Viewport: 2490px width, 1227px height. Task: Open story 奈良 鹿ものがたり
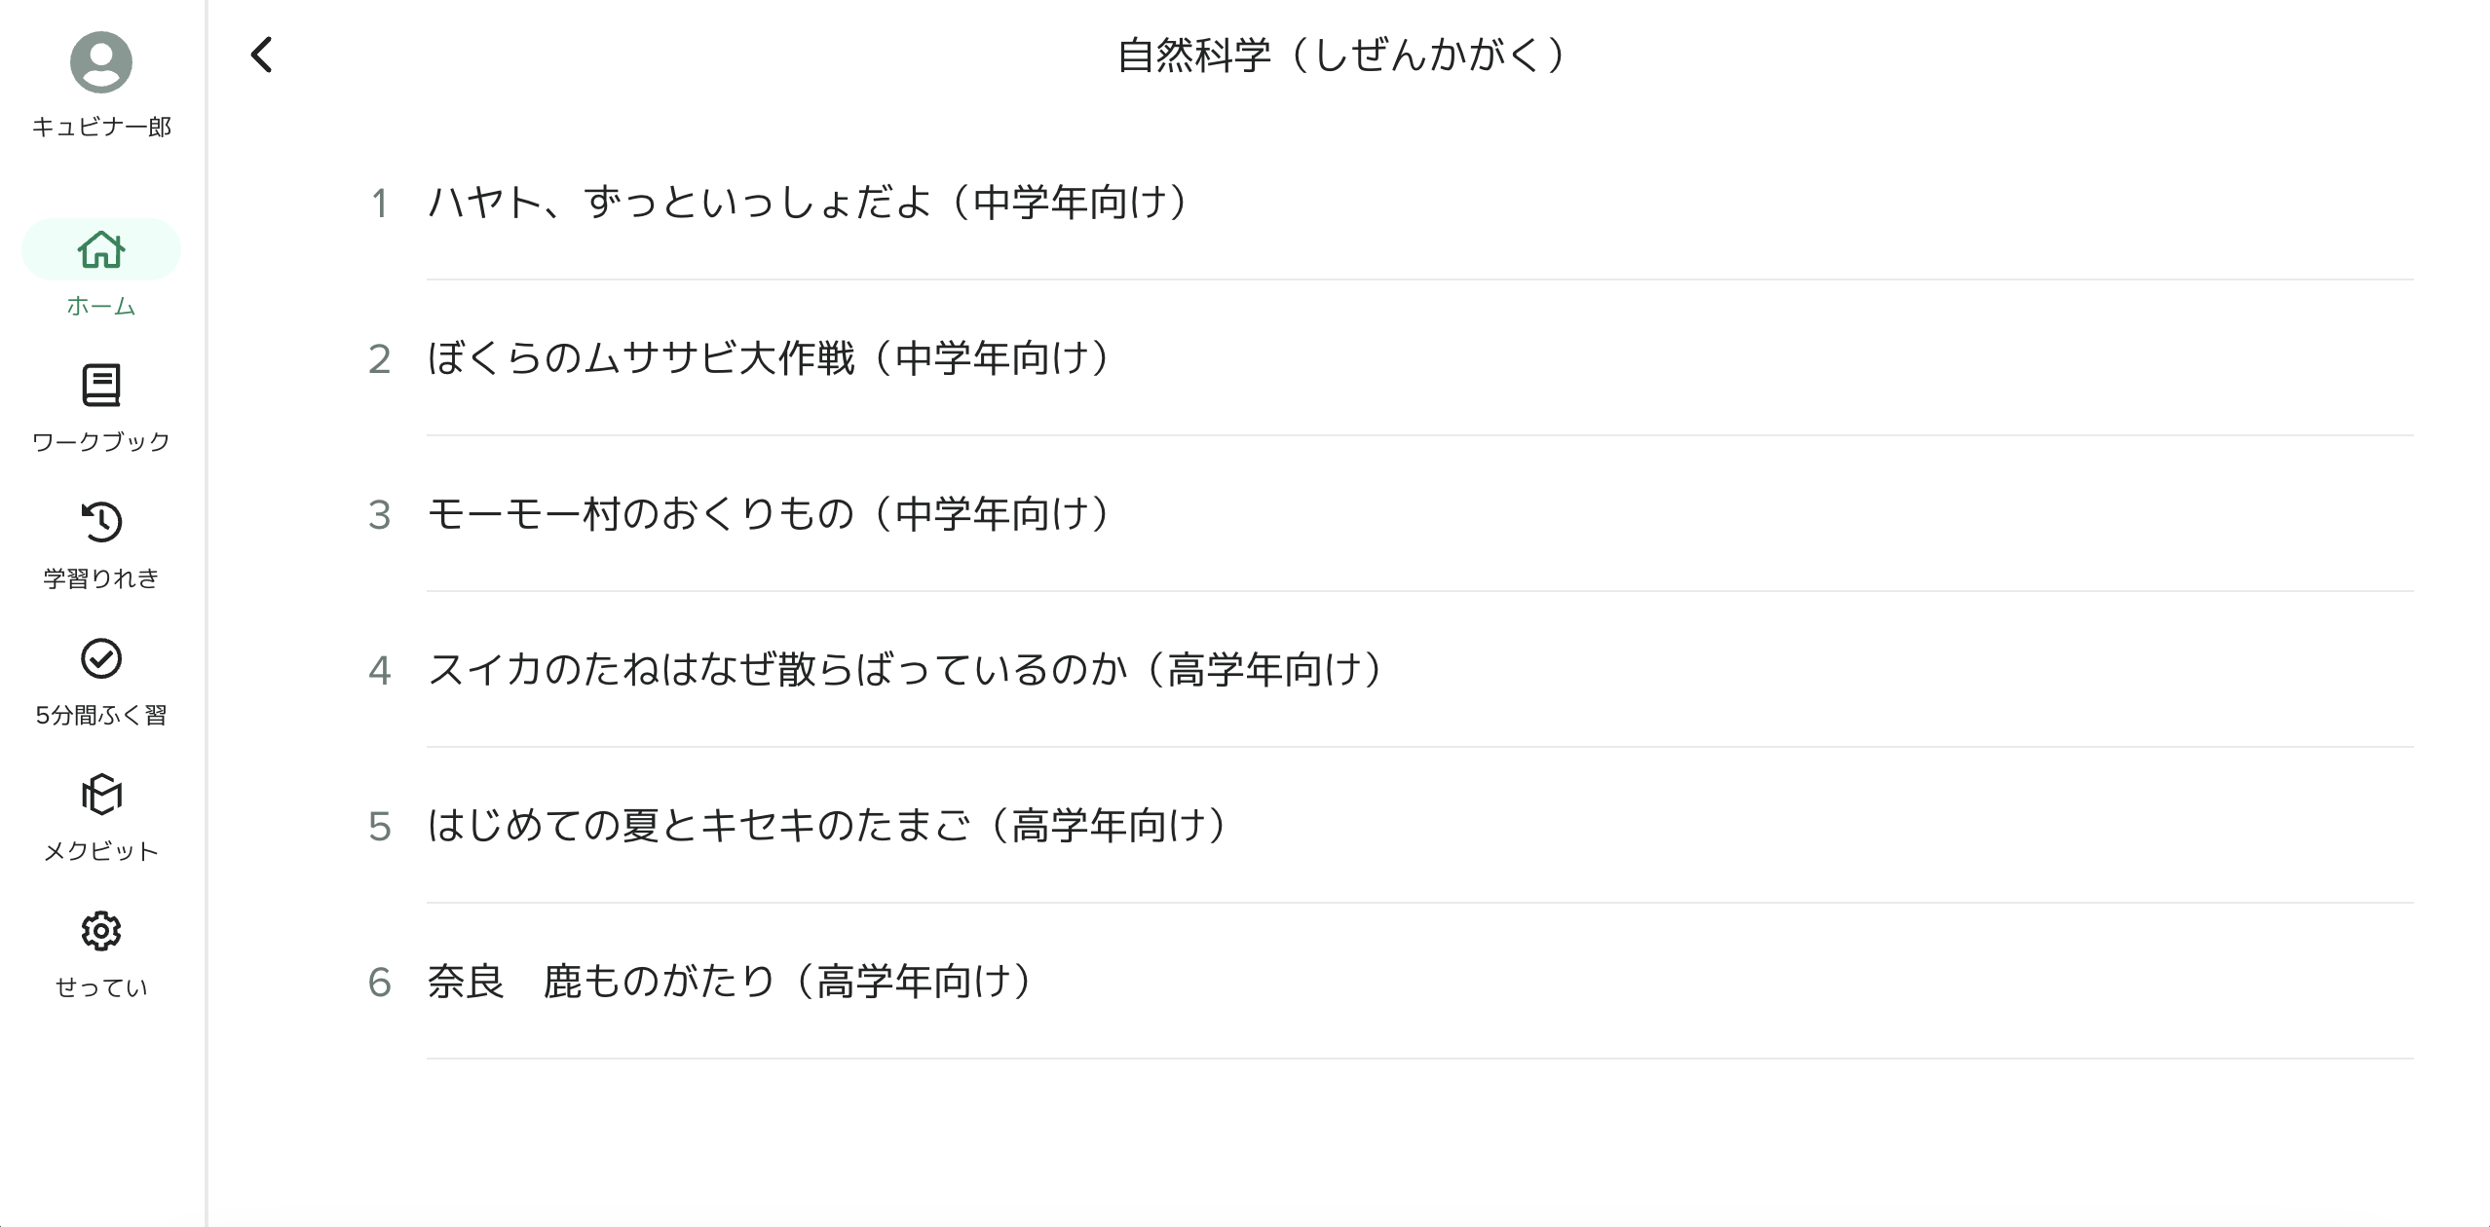pos(1420,982)
